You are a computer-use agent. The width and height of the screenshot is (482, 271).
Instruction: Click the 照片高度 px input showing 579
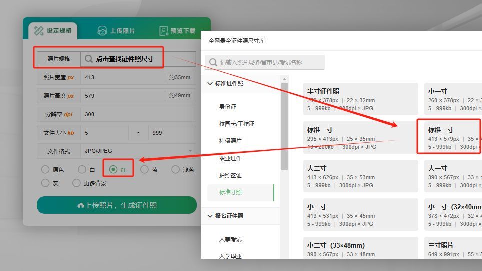(122, 96)
